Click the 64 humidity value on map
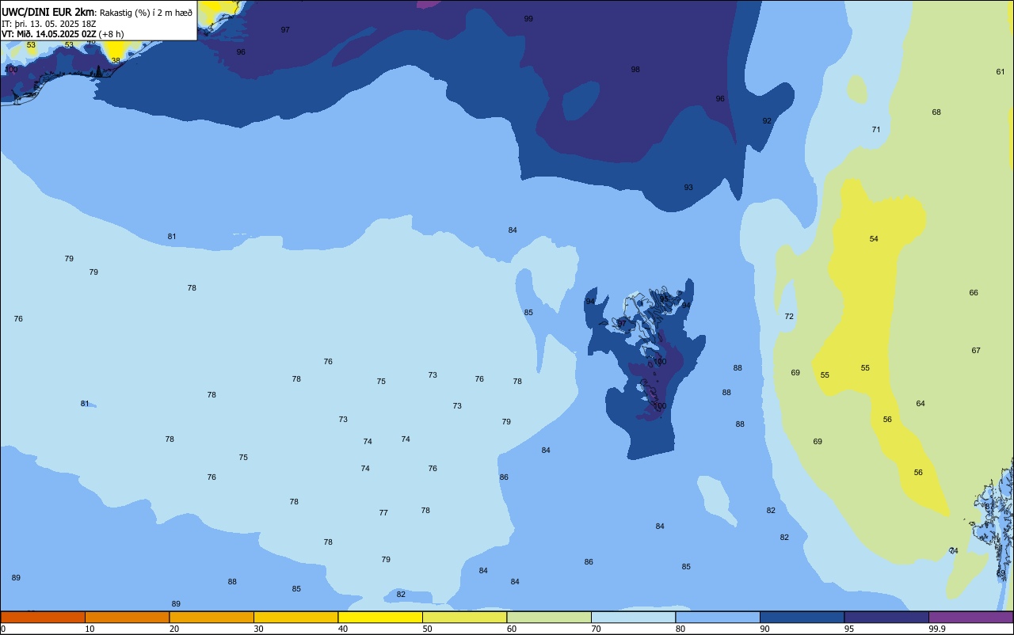The image size is (1014, 635). [921, 404]
